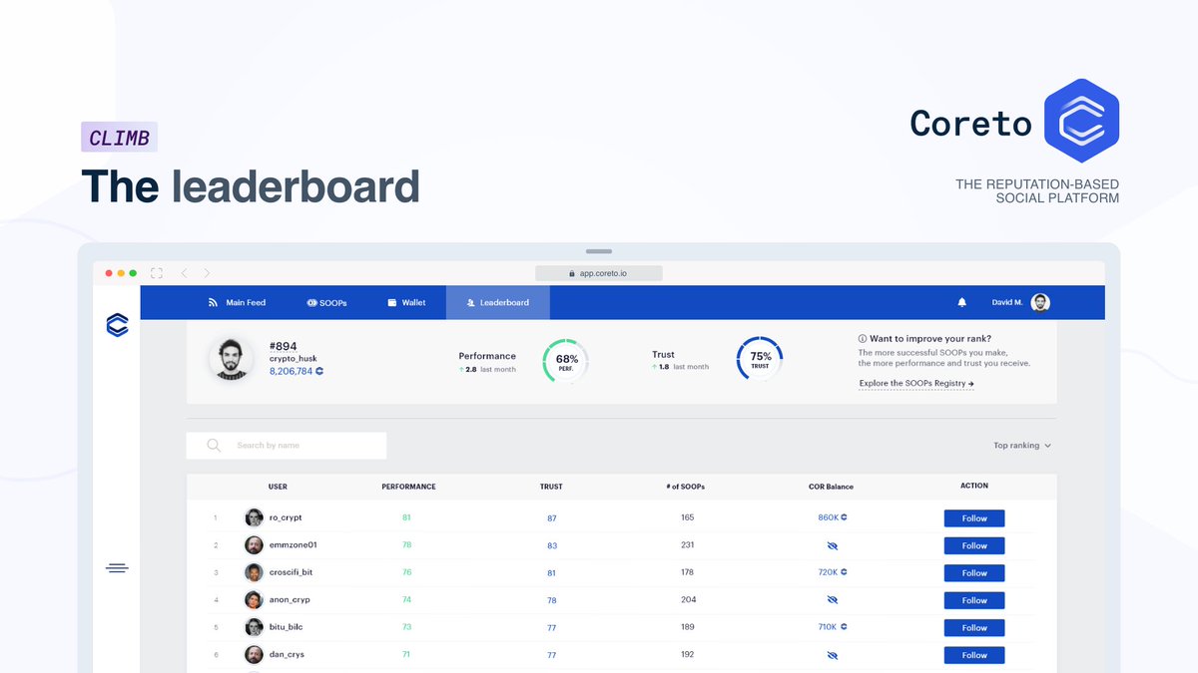The width and height of the screenshot is (1198, 673).
Task: Open the Wallet tab
Action: coord(406,302)
